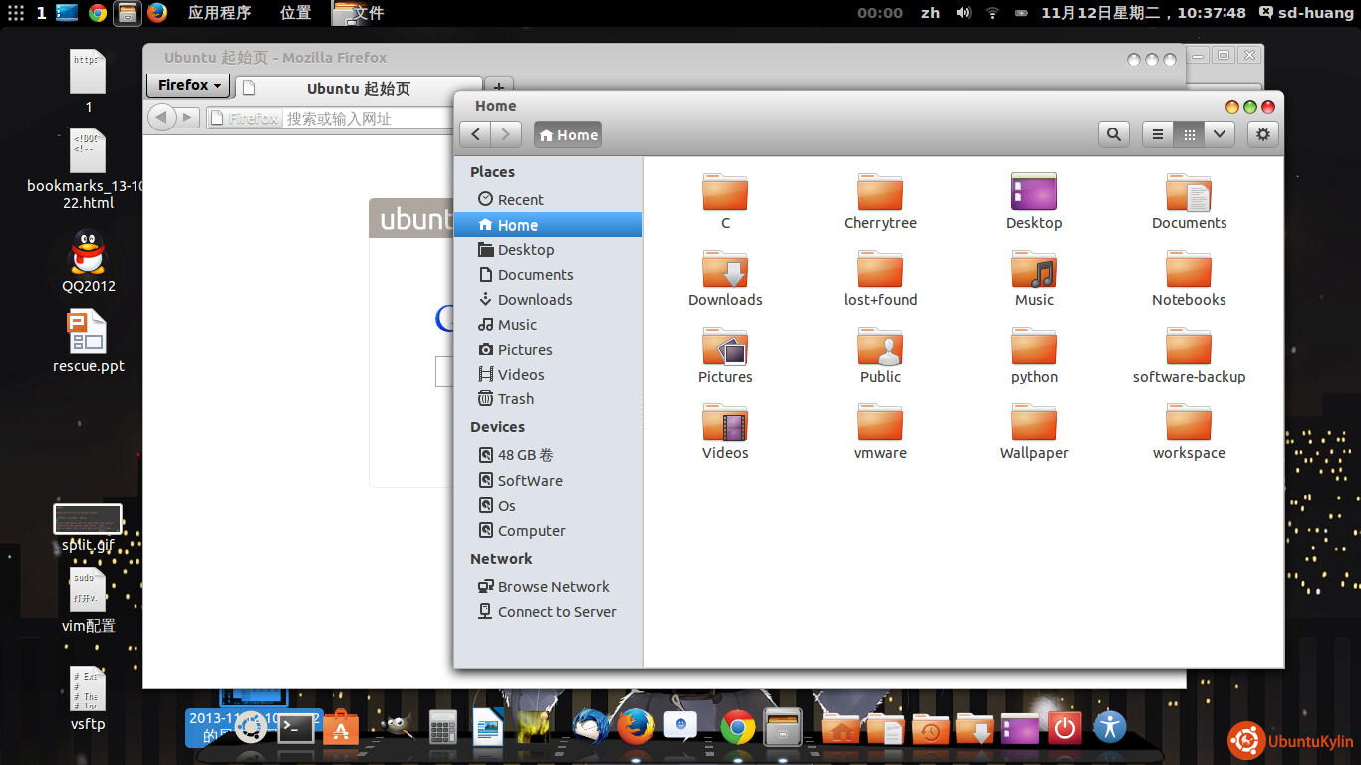Go back using the back arrow
This screenshot has width=1361, height=765.
click(475, 134)
